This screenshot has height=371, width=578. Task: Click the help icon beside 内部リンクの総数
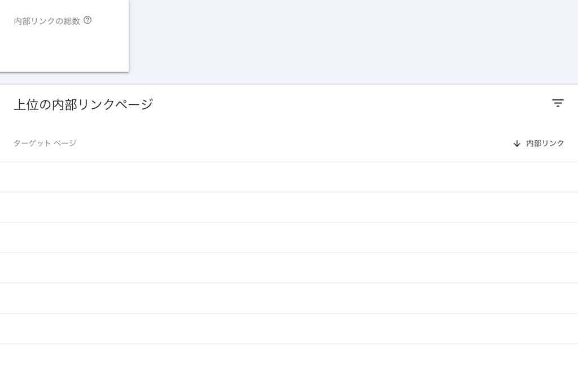[87, 20]
